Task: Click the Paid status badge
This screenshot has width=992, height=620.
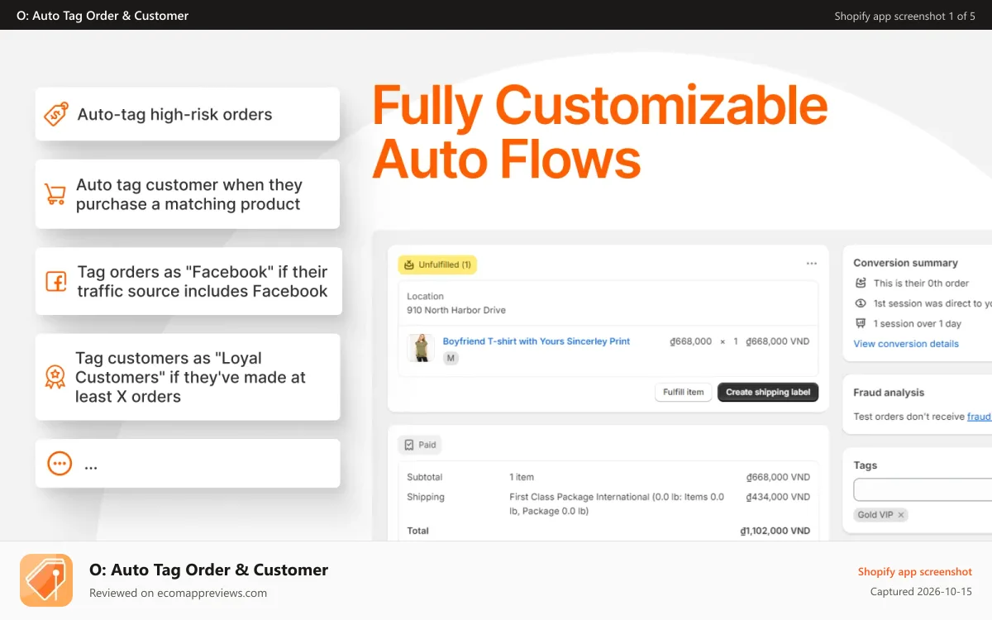Action: pyautogui.click(x=420, y=445)
